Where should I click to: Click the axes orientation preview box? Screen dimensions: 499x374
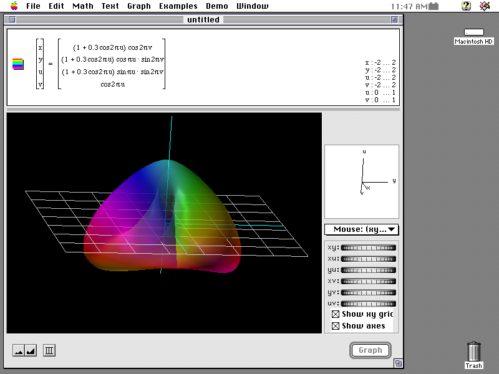coord(362,181)
